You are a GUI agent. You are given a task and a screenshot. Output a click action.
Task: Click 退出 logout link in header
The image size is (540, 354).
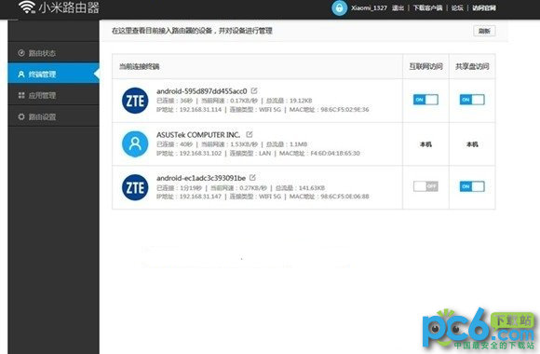398,8
